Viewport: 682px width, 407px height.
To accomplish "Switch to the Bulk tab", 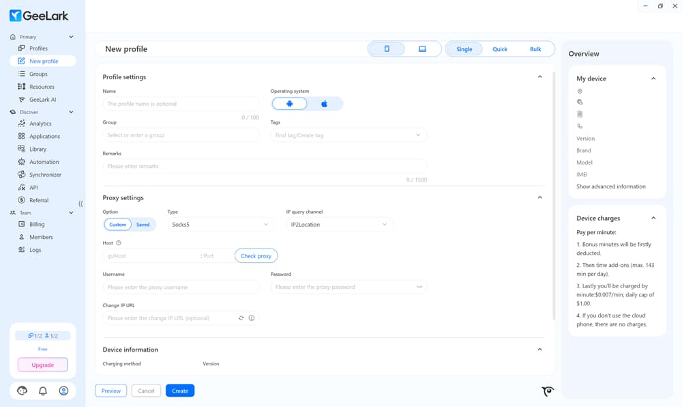I will (535, 48).
